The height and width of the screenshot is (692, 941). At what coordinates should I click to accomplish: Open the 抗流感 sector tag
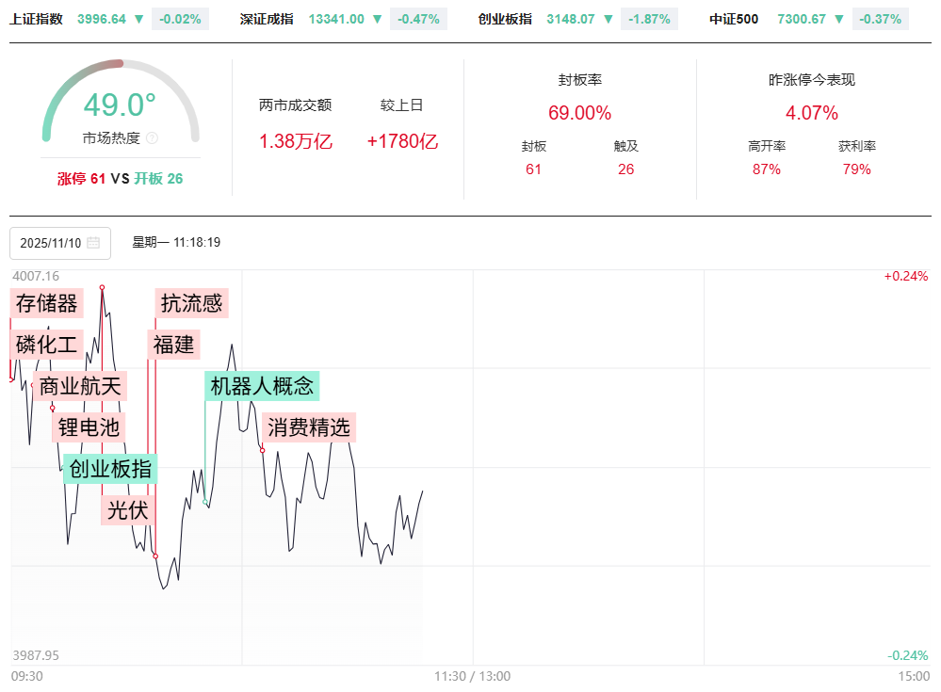(x=192, y=303)
